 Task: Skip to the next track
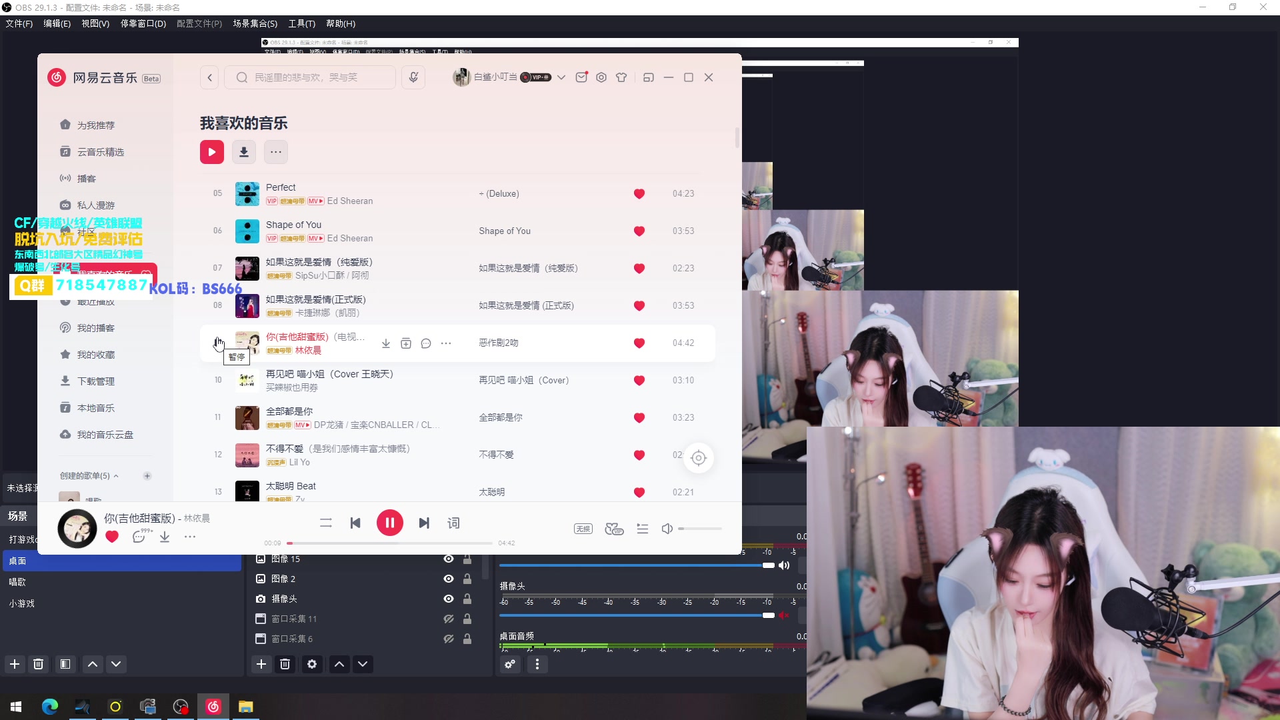click(424, 523)
